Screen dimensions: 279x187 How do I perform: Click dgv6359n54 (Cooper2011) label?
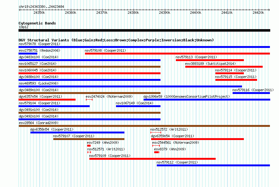point(172,136)
